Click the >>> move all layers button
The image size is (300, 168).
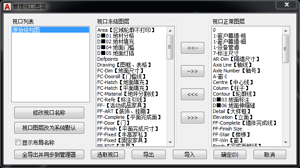[x=193, y=118]
